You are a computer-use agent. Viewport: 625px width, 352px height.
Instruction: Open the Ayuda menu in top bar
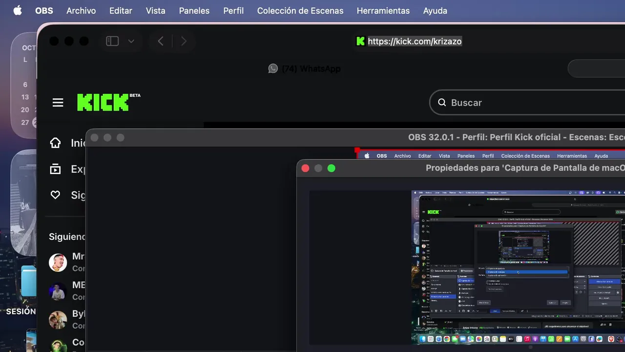[435, 10]
